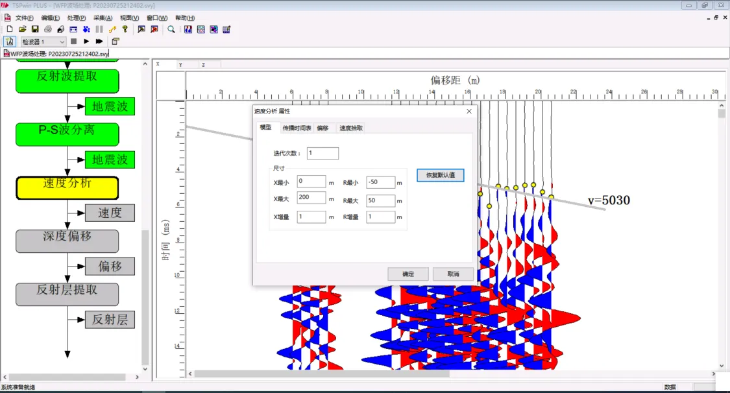
Task: Click the 深度偏移 flowchart step
Action: coord(67,241)
